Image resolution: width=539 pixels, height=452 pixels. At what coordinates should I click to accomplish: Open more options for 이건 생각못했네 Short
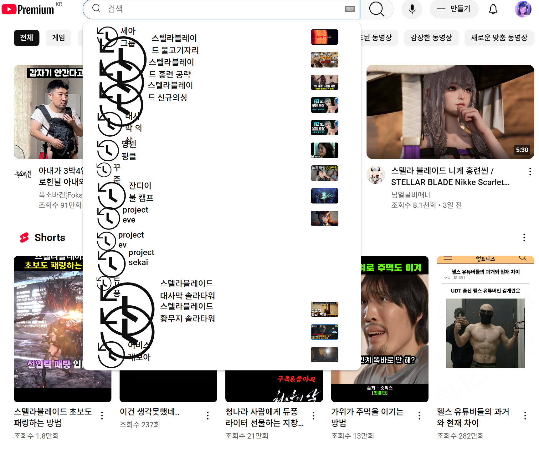click(x=208, y=415)
